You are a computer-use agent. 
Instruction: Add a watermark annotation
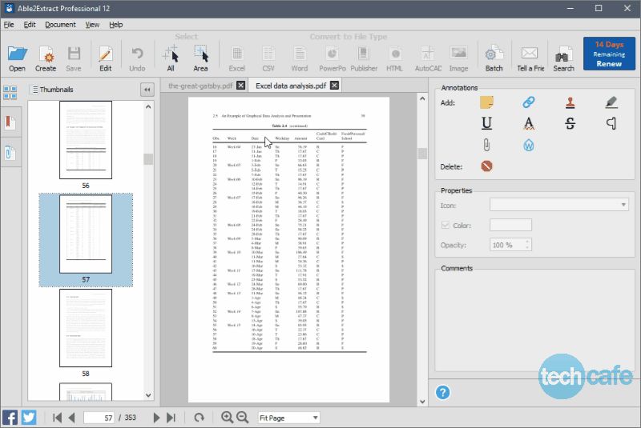click(528, 145)
